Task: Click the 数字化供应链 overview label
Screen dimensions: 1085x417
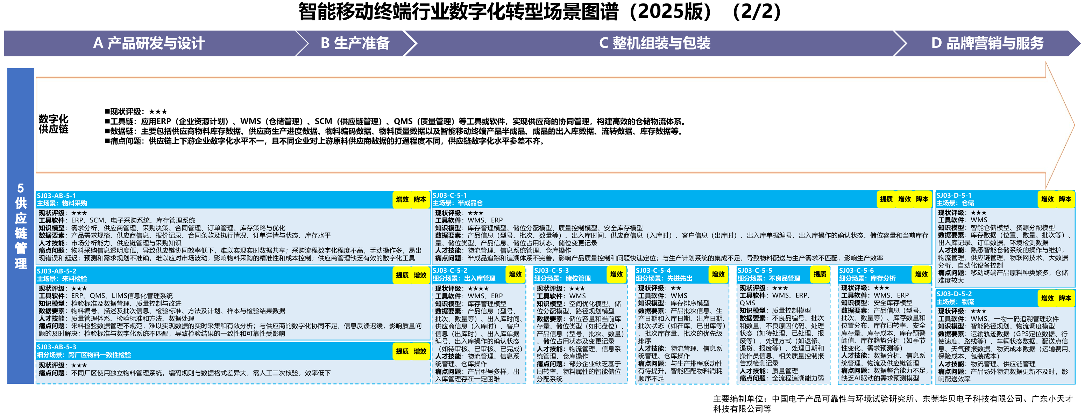Action: pyautogui.click(x=54, y=124)
